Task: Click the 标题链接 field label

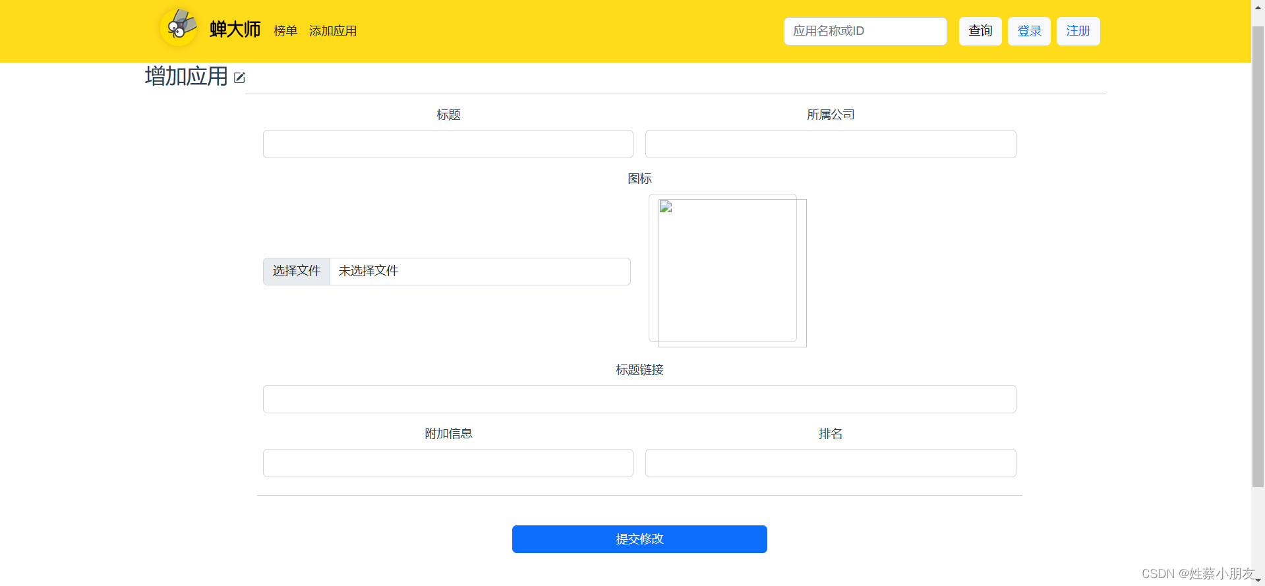Action: (639, 370)
